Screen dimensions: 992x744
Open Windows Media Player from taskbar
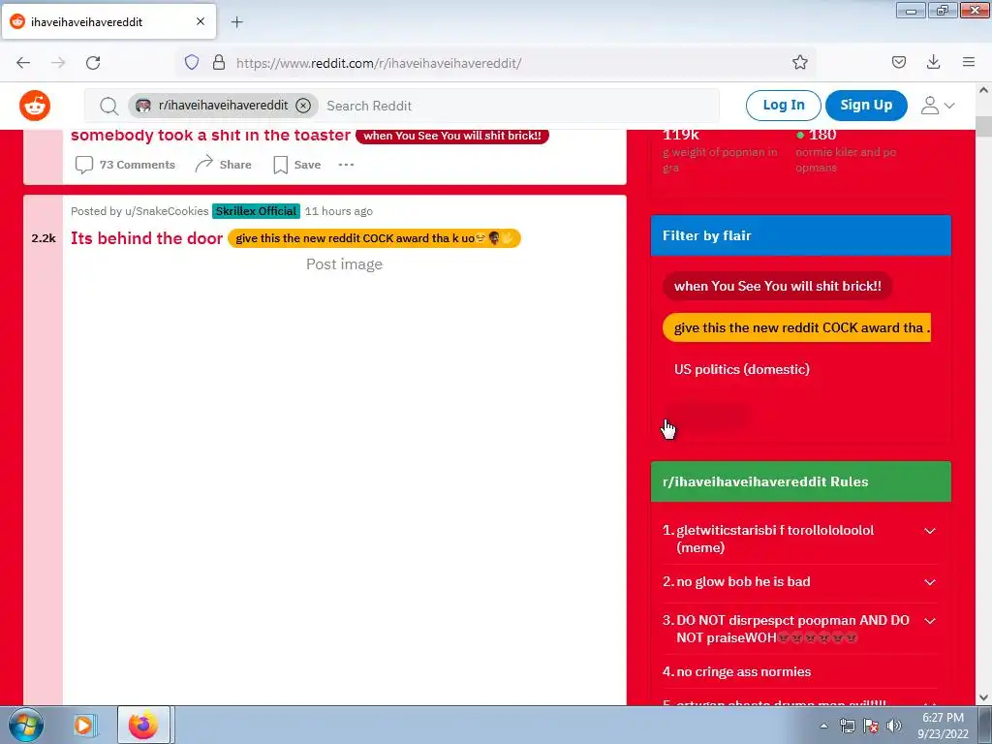[x=83, y=725]
